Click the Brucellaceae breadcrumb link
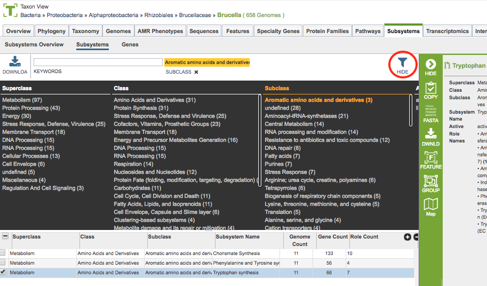The image size is (487, 286). [x=195, y=15]
